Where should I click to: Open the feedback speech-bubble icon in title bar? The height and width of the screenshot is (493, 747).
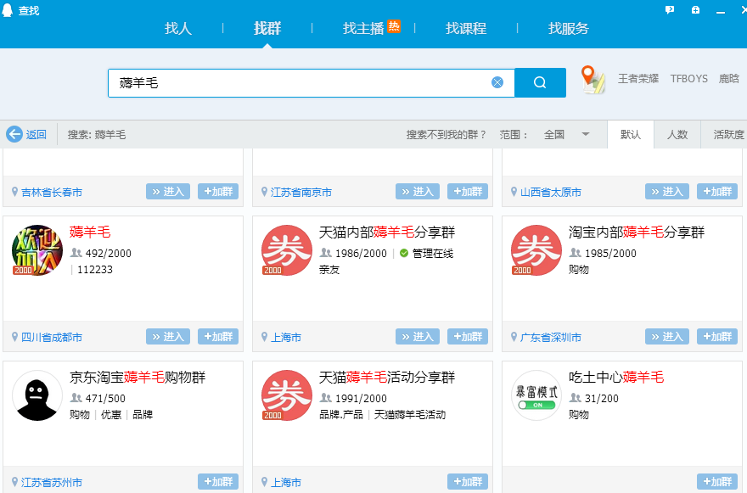coord(670,9)
